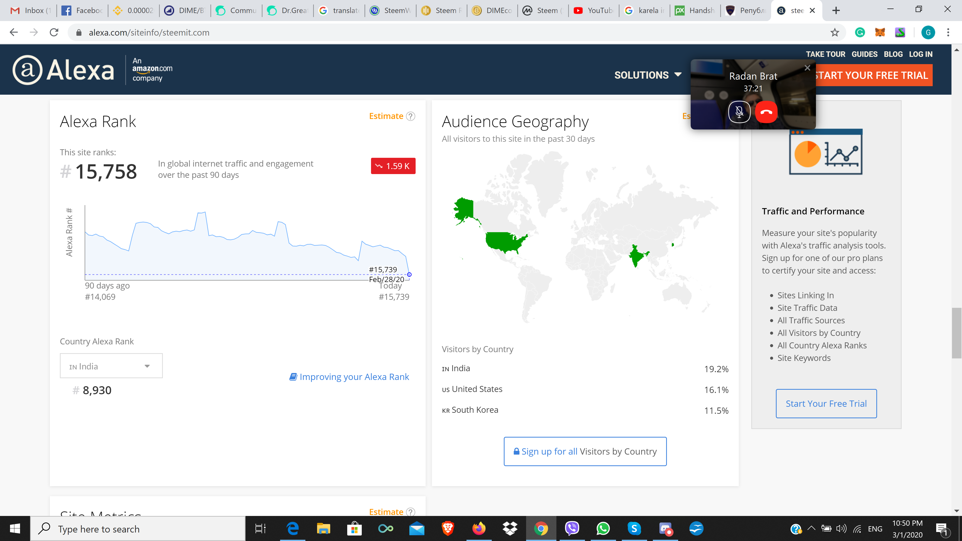Go back using browser back arrow
The width and height of the screenshot is (962, 541).
14,33
